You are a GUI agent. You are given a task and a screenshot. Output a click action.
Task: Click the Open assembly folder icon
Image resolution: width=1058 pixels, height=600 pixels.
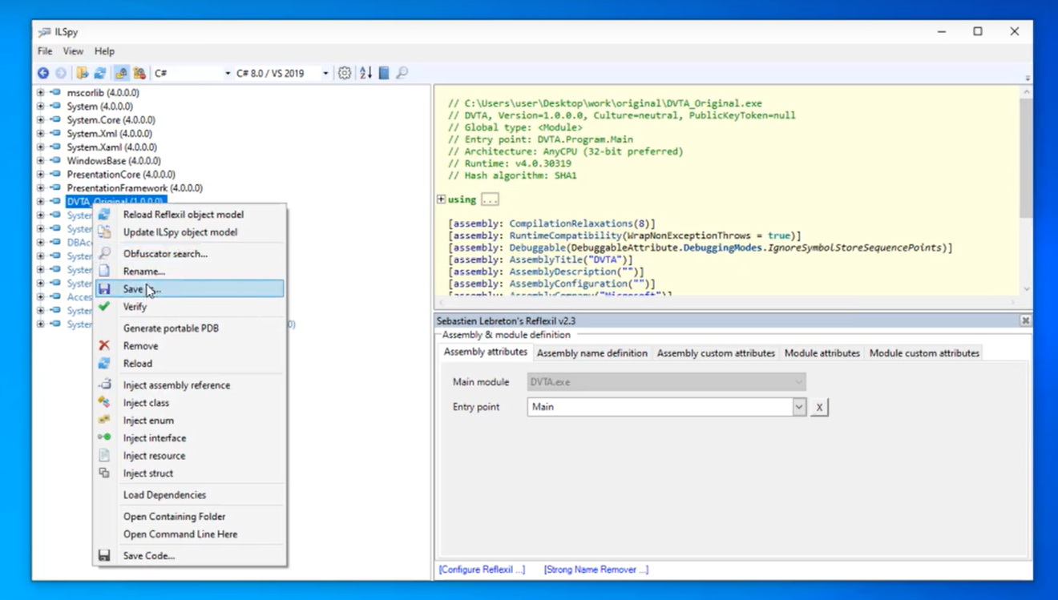(x=82, y=73)
